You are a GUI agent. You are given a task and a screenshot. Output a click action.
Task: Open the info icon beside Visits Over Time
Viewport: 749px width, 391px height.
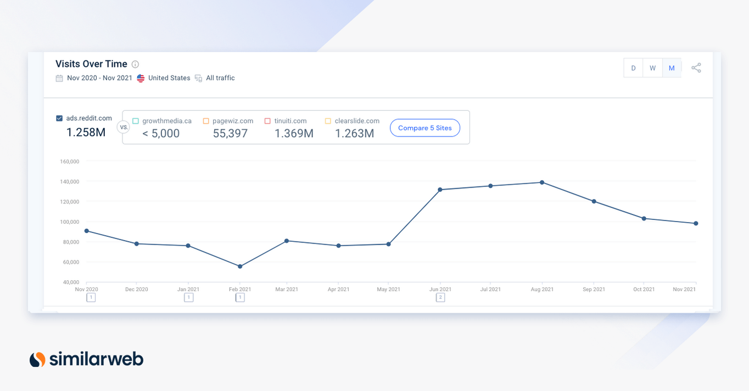pos(136,64)
